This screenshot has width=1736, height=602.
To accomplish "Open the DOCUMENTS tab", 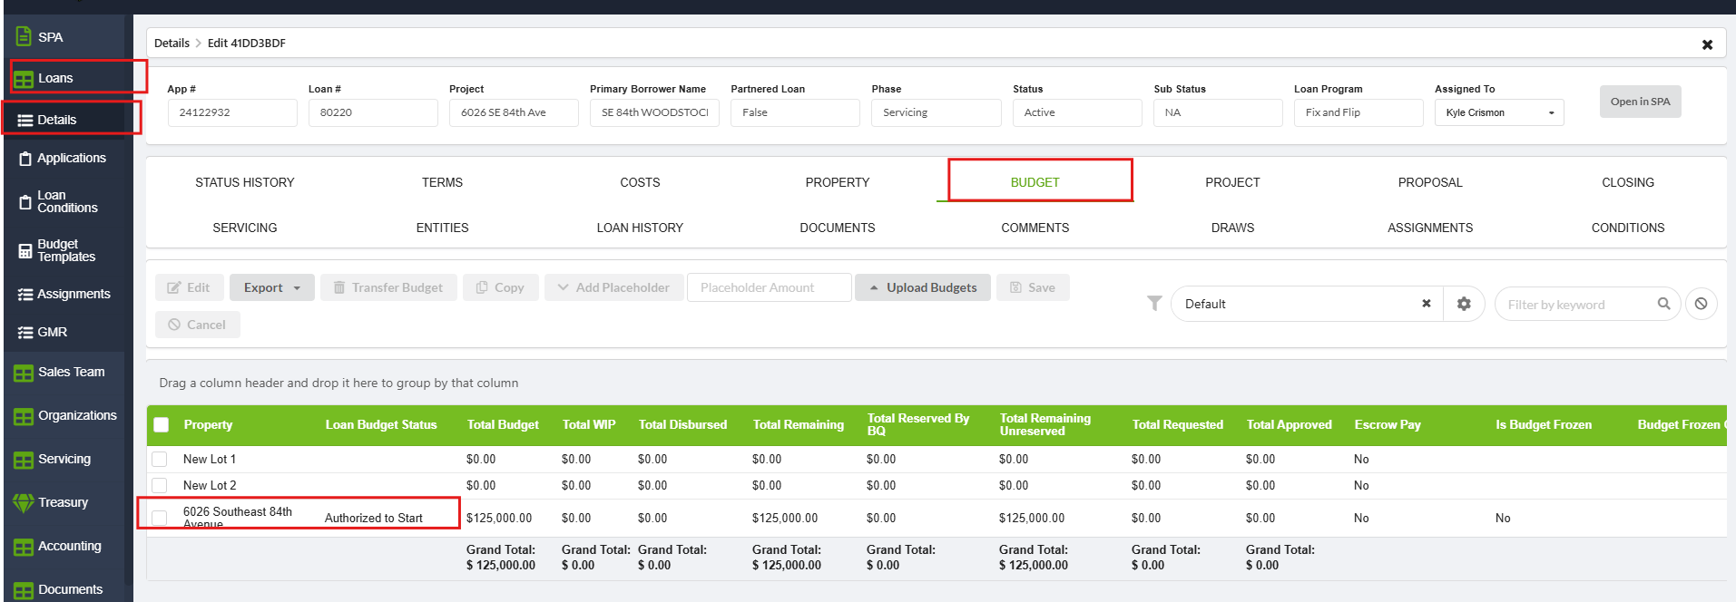I will pyautogui.click(x=838, y=228).
